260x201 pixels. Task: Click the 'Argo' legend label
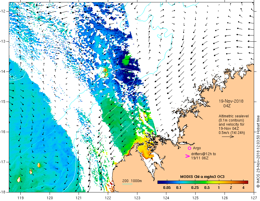point(197,148)
